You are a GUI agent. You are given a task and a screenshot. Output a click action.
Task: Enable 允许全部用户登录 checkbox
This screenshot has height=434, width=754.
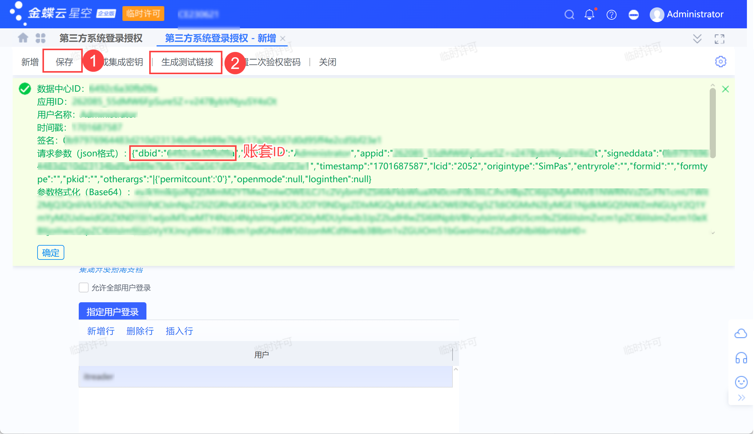83,287
